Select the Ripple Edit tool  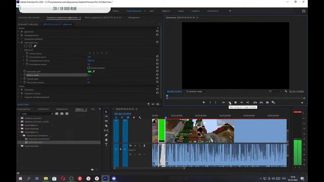click(x=106, y=121)
